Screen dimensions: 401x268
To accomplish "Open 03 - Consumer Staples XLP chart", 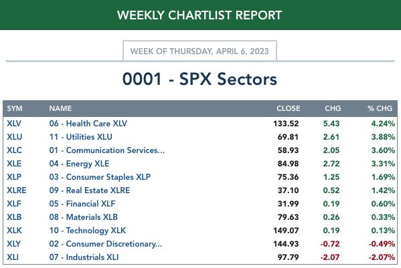I will click(100, 177).
